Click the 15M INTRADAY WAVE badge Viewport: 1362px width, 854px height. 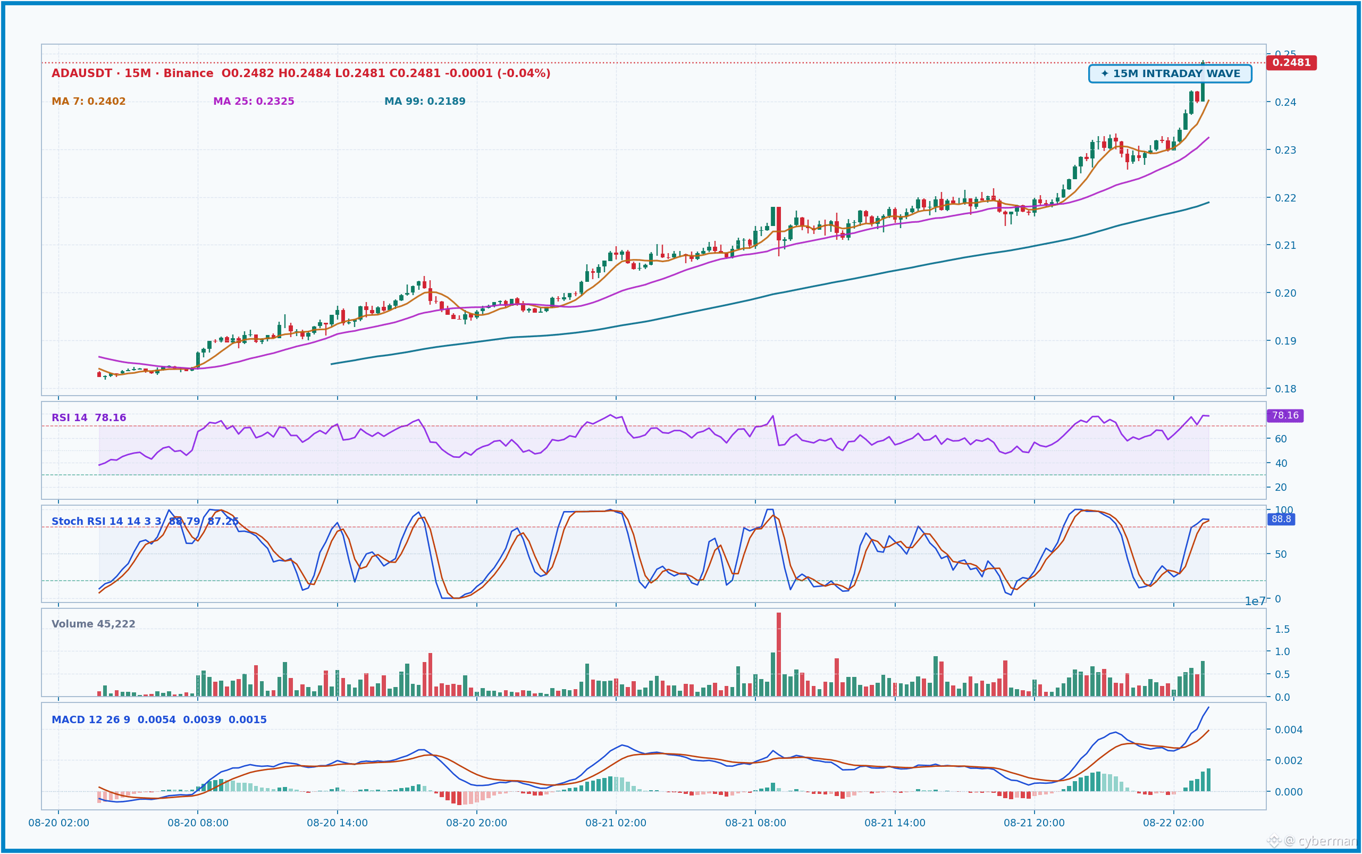coord(1170,73)
